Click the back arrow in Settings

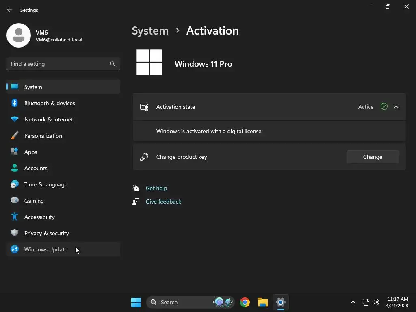pos(10,10)
